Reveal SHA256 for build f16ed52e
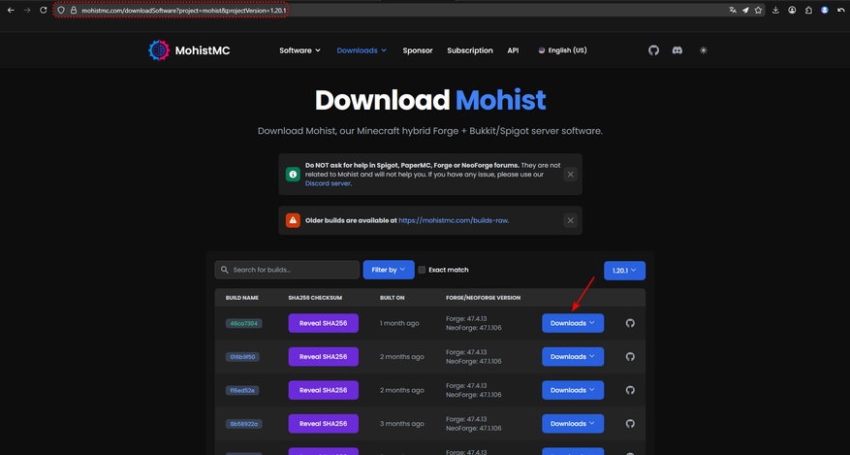 point(323,390)
